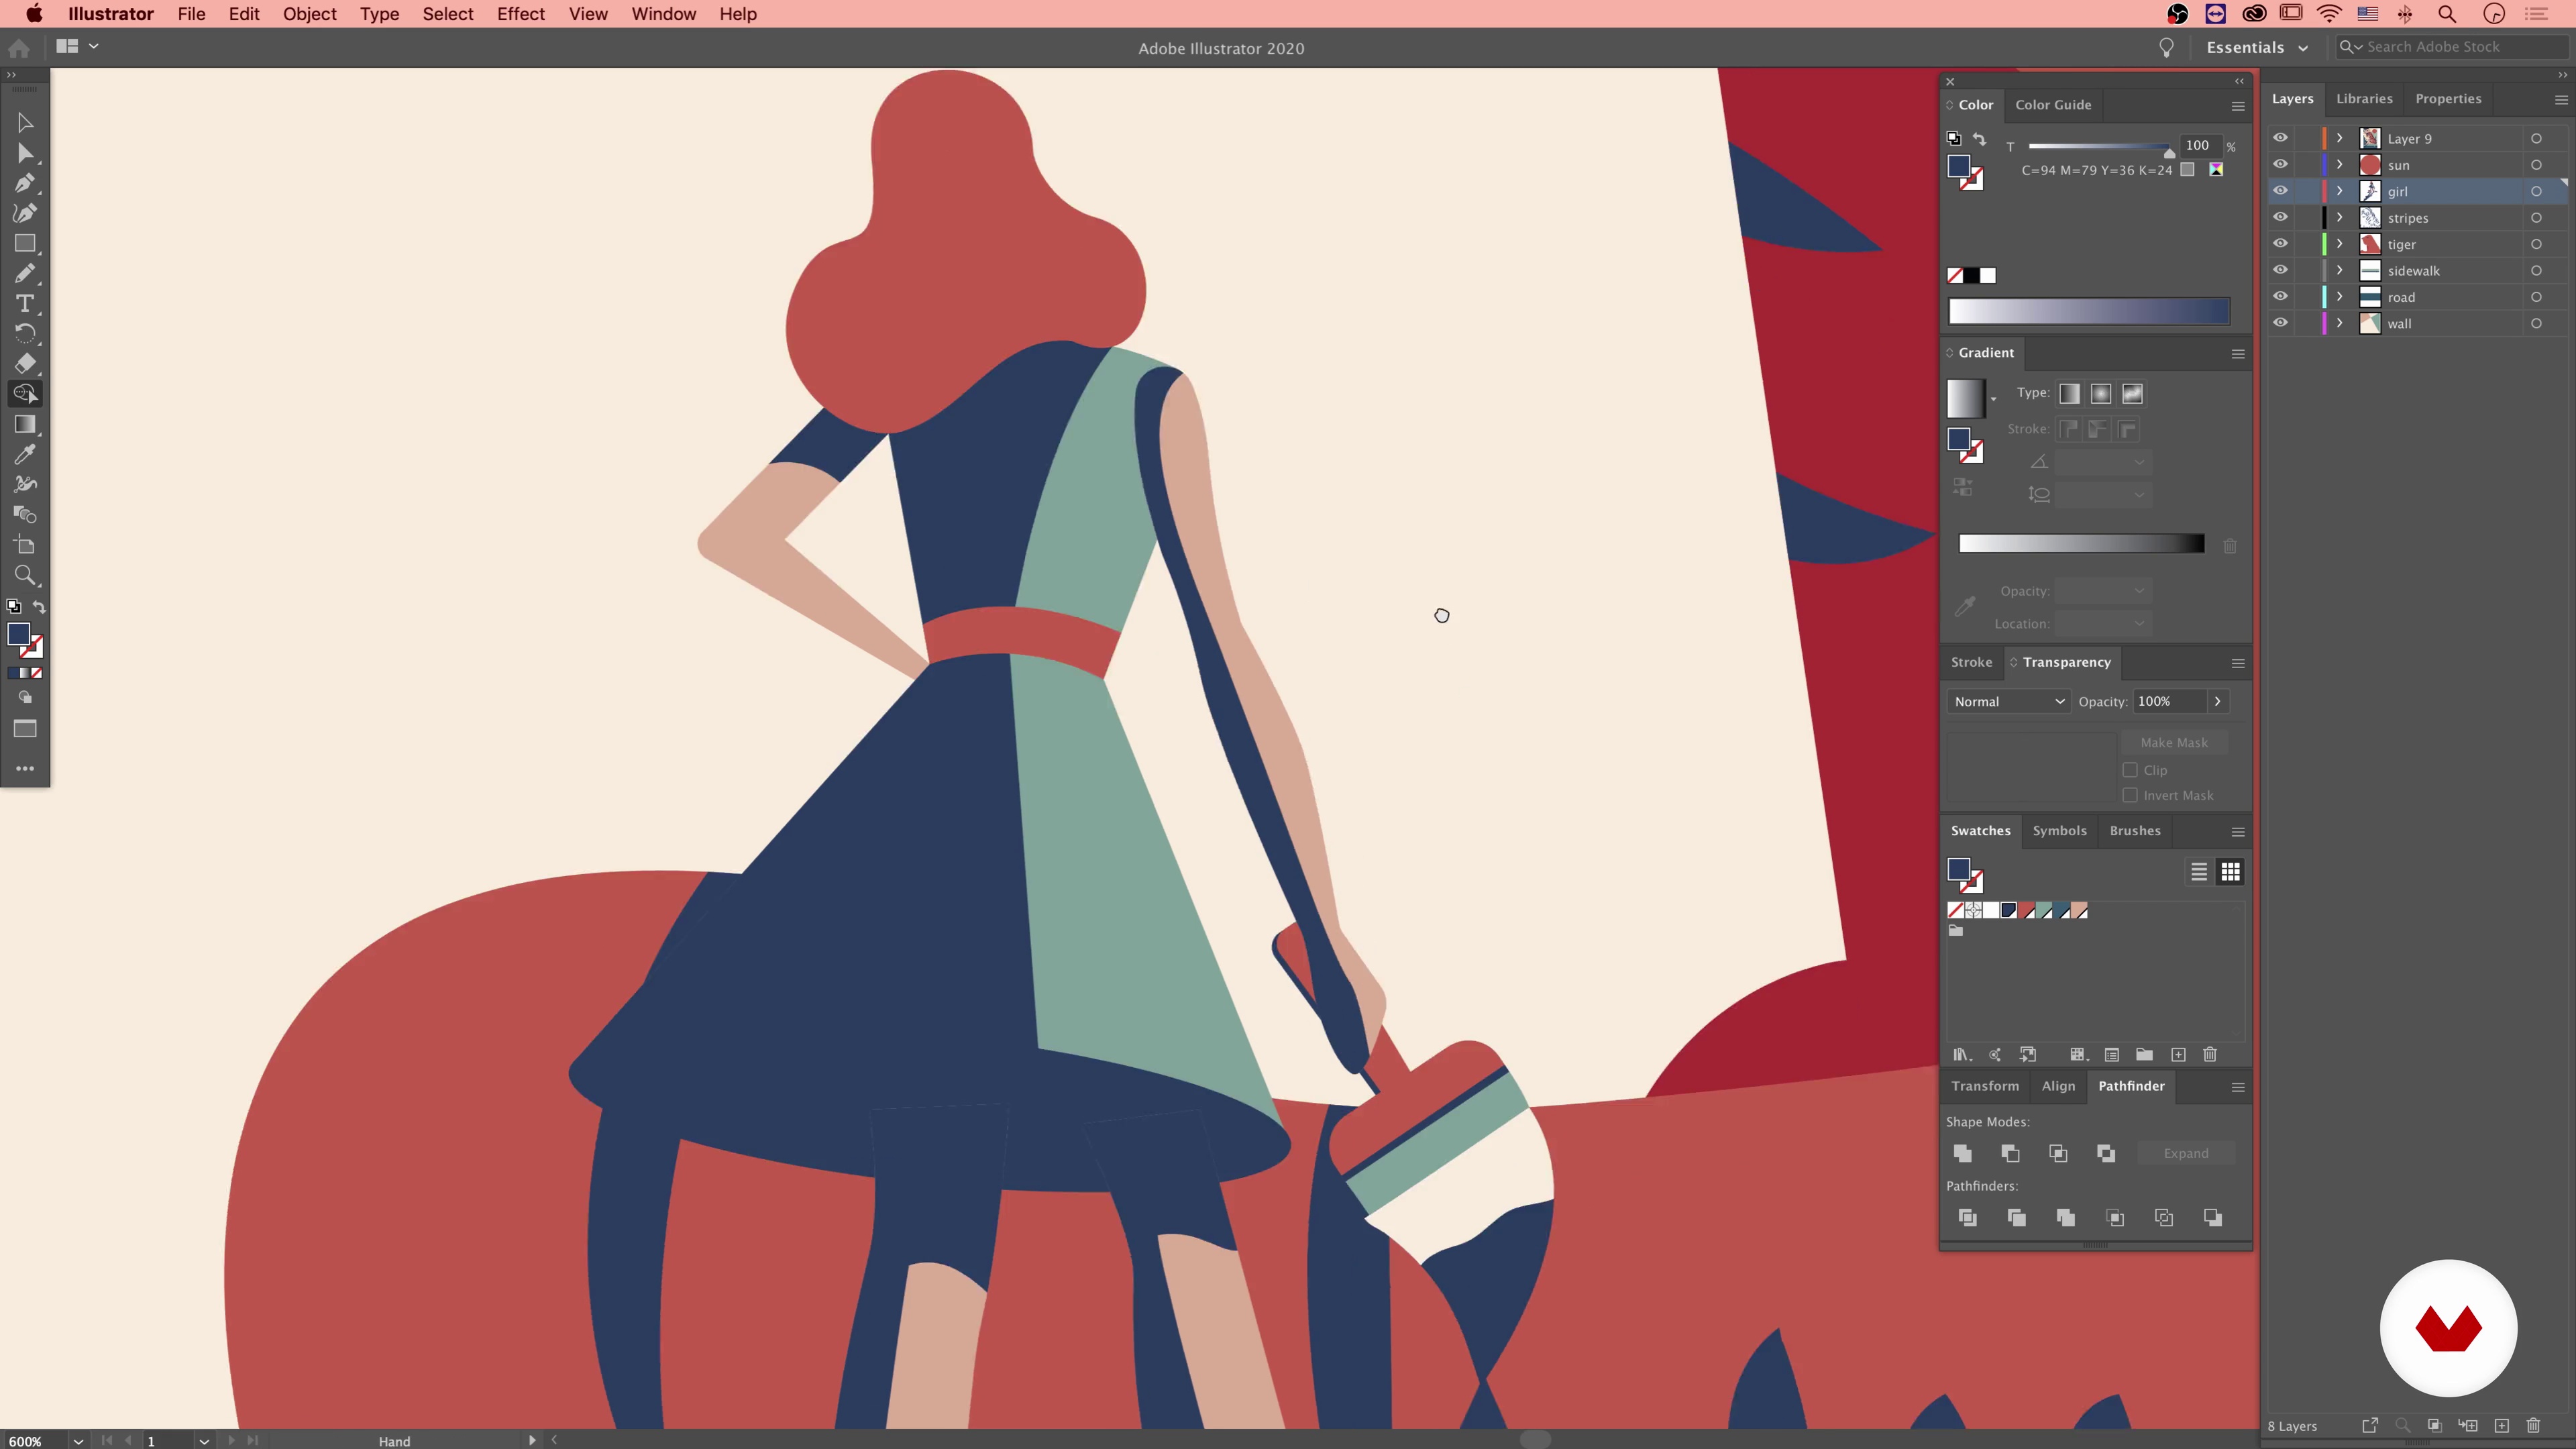Image resolution: width=2576 pixels, height=1449 pixels.
Task: Open the Opacity slider arrow
Action: 2217,701
